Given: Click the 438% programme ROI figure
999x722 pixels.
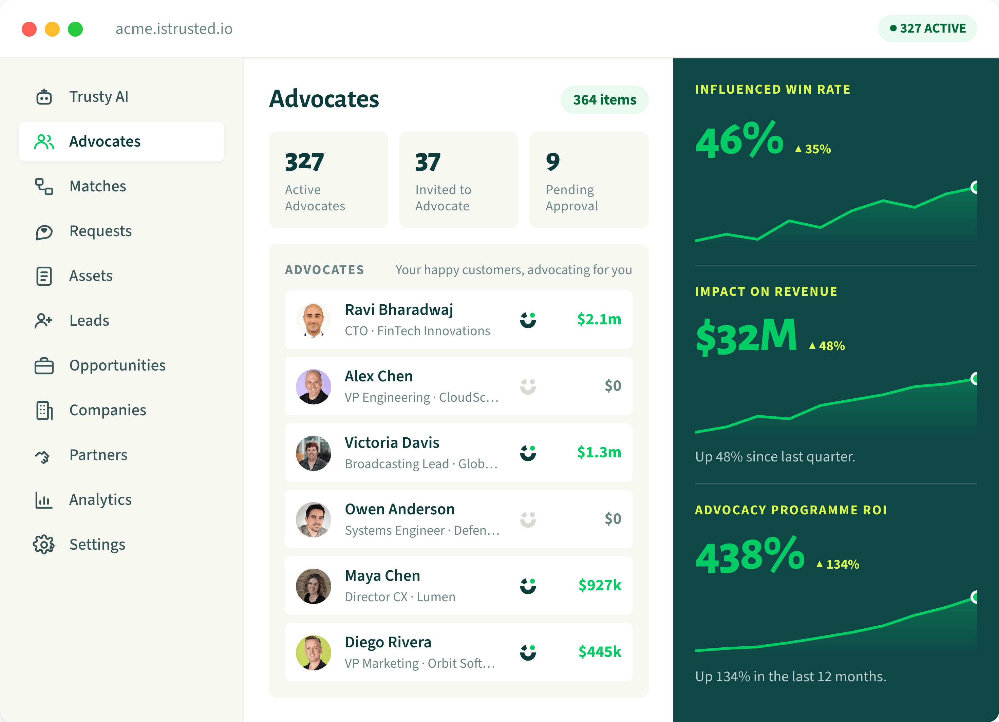Looking at the screenshot, I should (750, 555).
